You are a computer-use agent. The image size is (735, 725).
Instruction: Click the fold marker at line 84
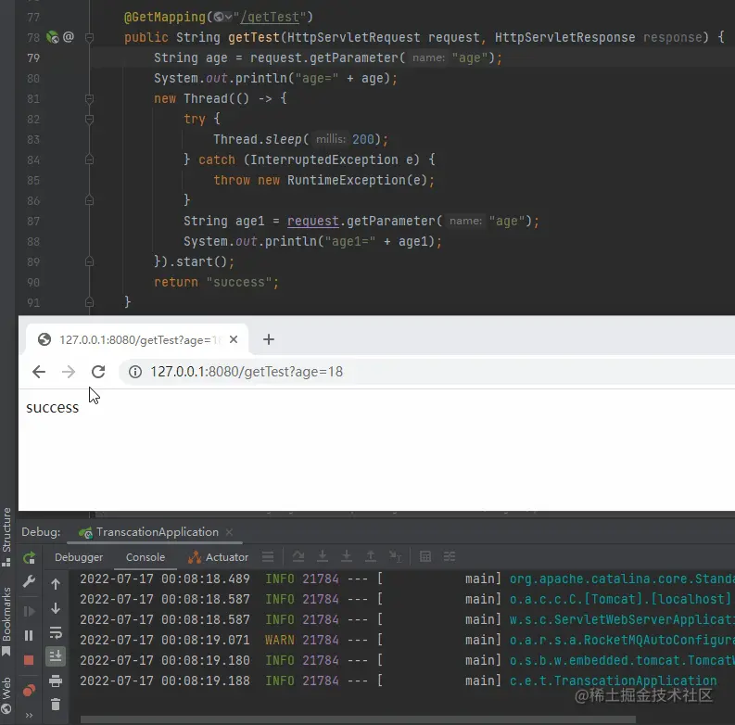(x=90, y=159)
